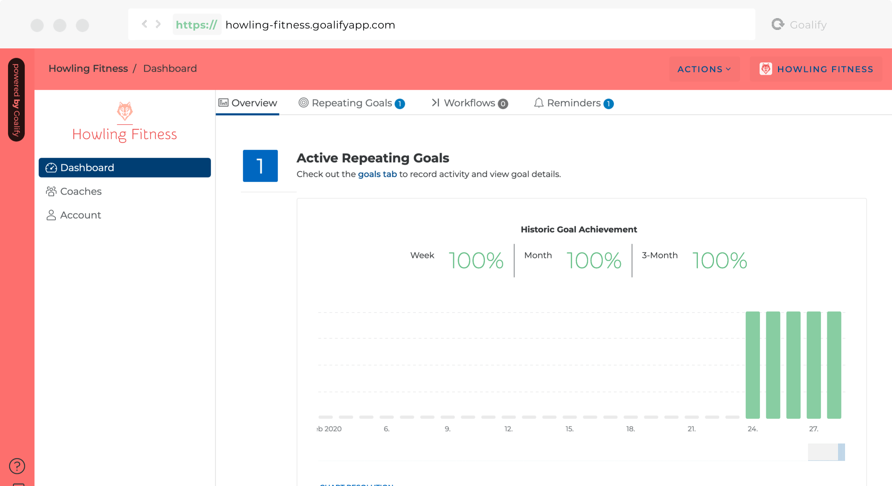The image size is (892, 486).
Task: Click the browser back navigation arrow
Action: coord(144,24)
